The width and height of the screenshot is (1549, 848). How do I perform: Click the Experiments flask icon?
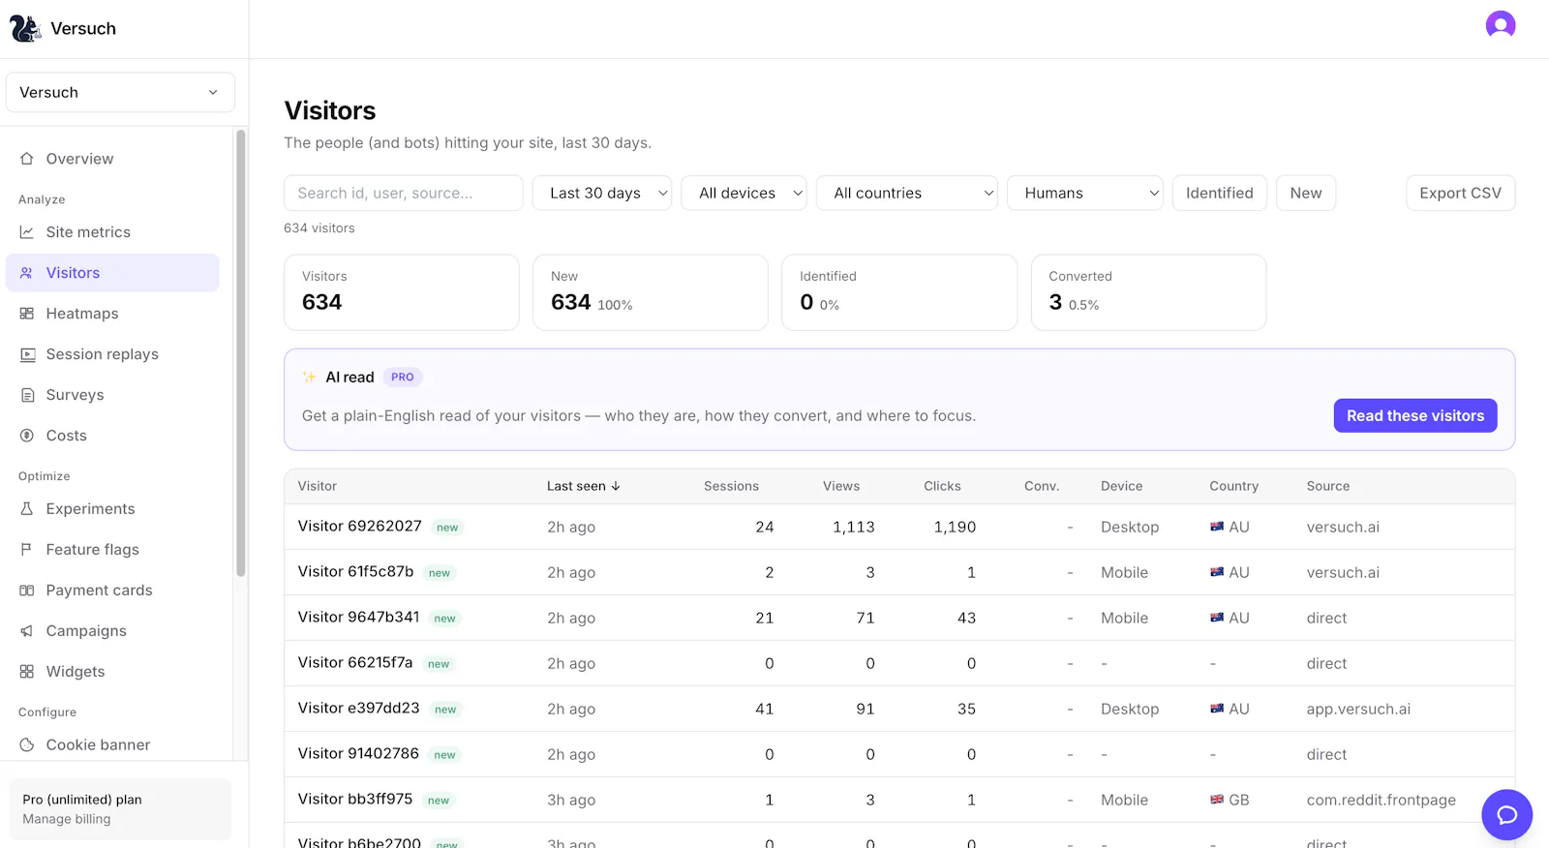click(27, 509)
